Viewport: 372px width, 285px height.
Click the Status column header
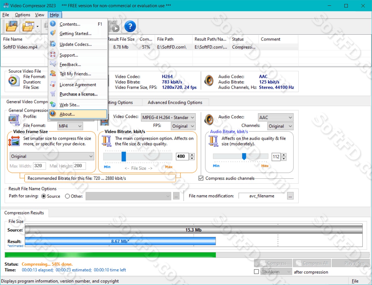coord(244,39)
